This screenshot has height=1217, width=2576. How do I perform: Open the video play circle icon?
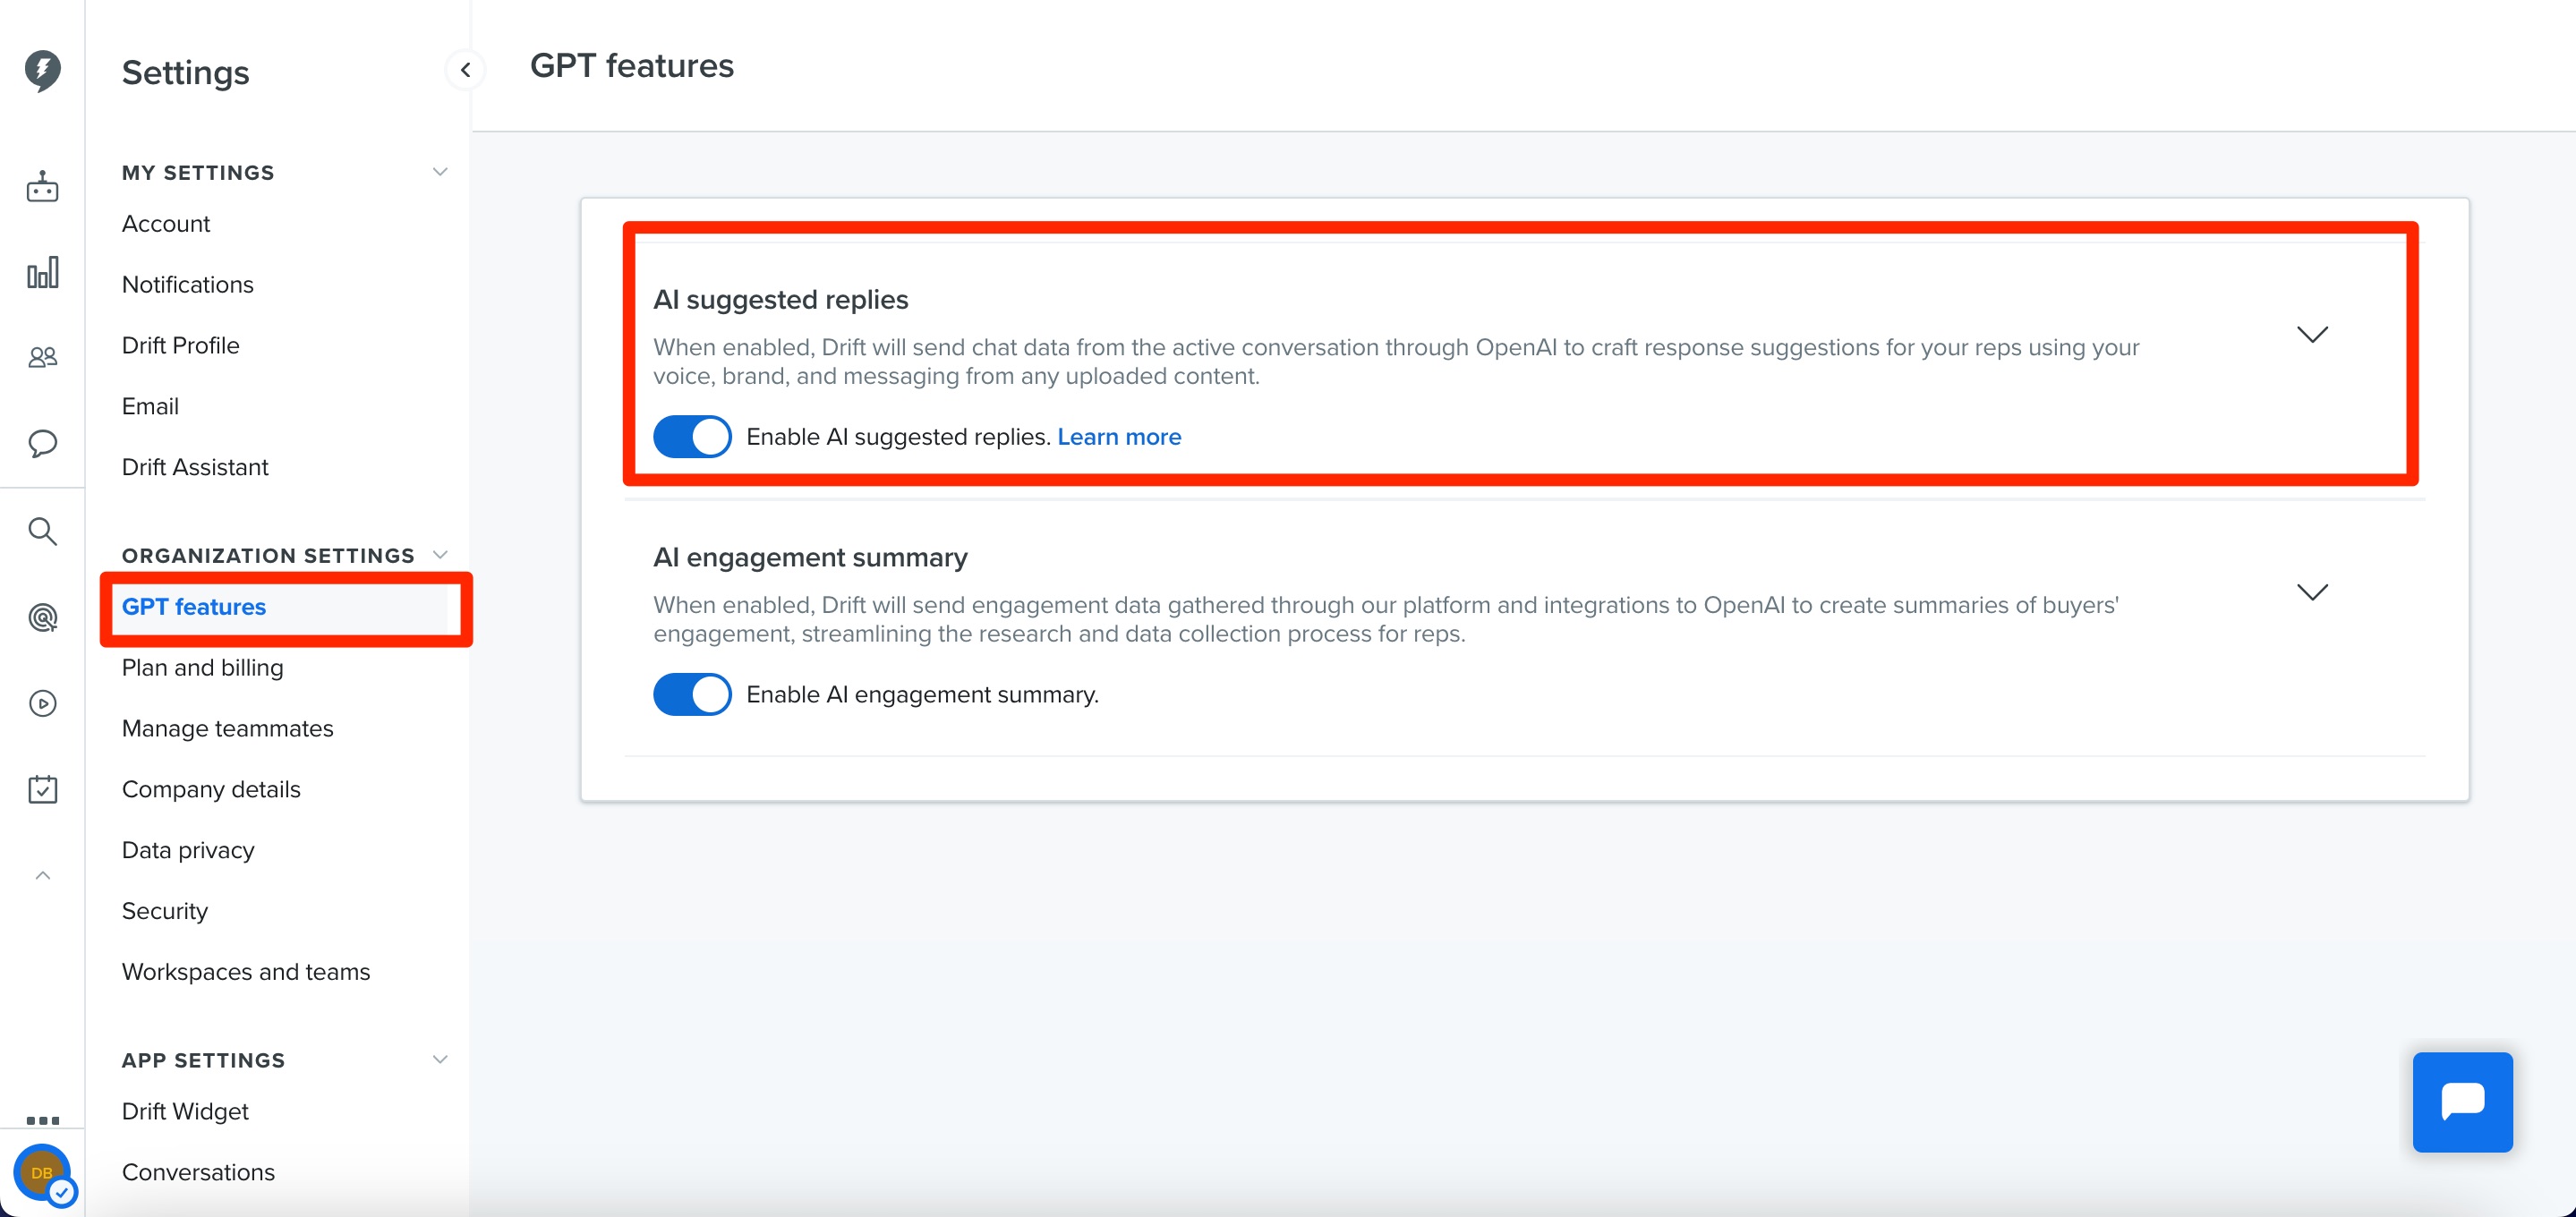pyautogui.click(x=42, y=704)
